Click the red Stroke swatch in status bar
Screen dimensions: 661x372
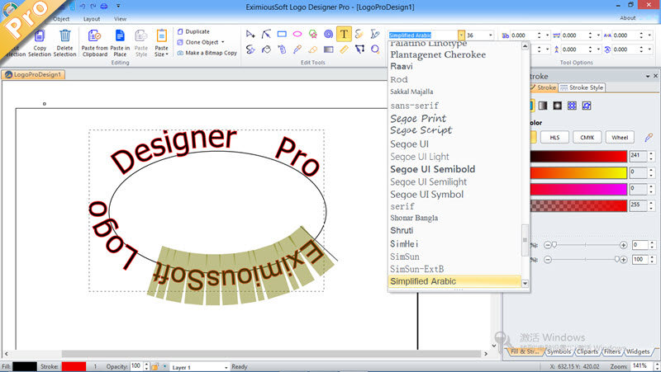click(74, 366)
